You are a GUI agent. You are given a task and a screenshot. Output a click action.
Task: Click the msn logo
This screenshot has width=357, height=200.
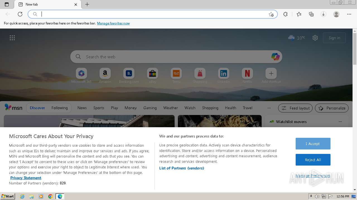tap(13, 107)
